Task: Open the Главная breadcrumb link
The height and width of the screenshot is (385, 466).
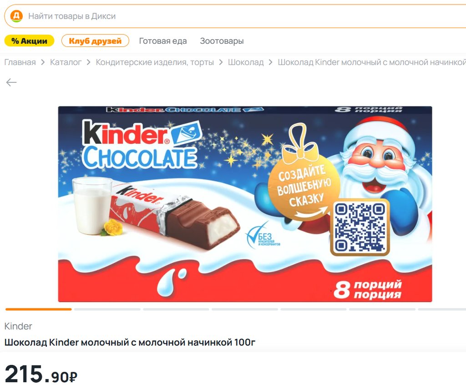Action: pos(20,62)
